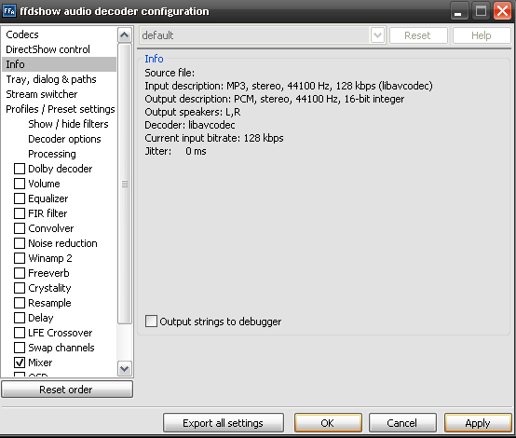Maximize the ffdshow configuration window
Viewport: 516px width, 438px height.
(481, 11)
